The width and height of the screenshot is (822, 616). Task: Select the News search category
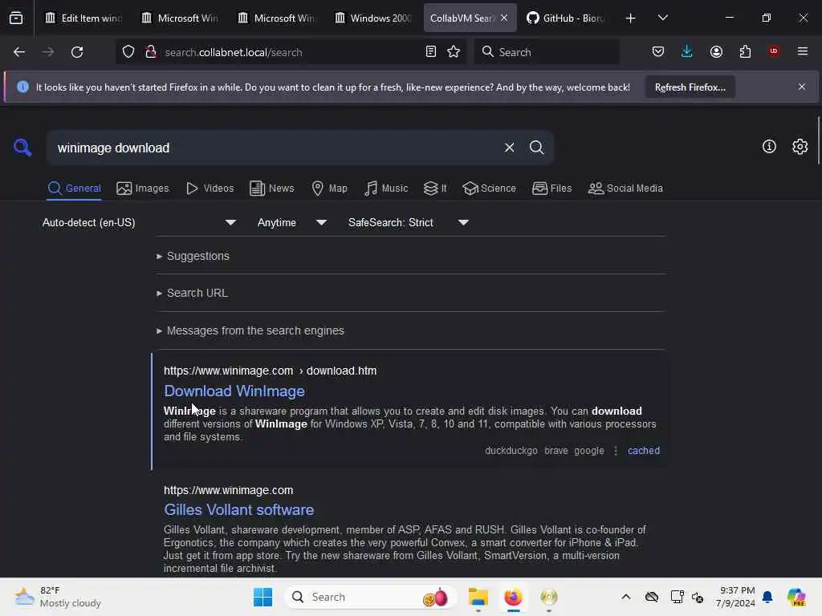coord(271,188)
